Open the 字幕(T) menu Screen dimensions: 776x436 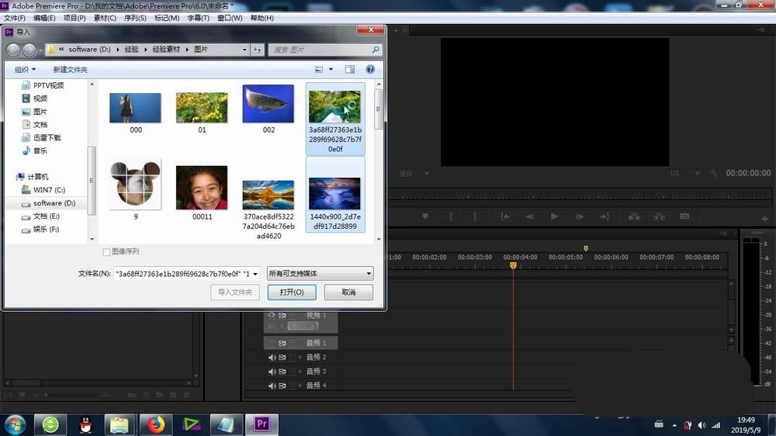point(198,18)
